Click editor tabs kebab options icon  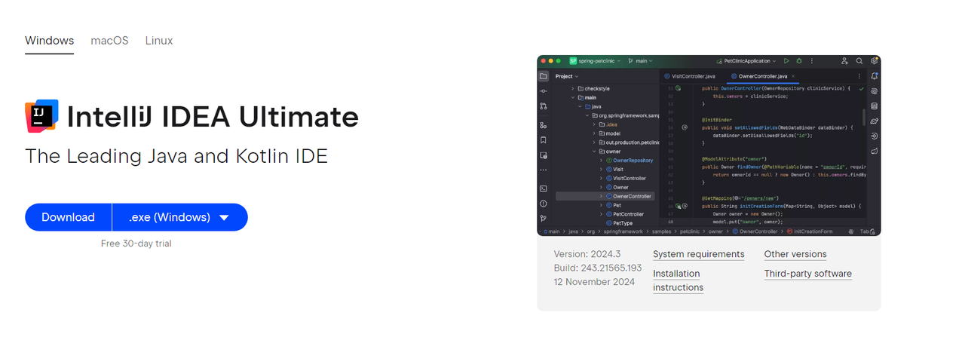click(x=859, y=76)
